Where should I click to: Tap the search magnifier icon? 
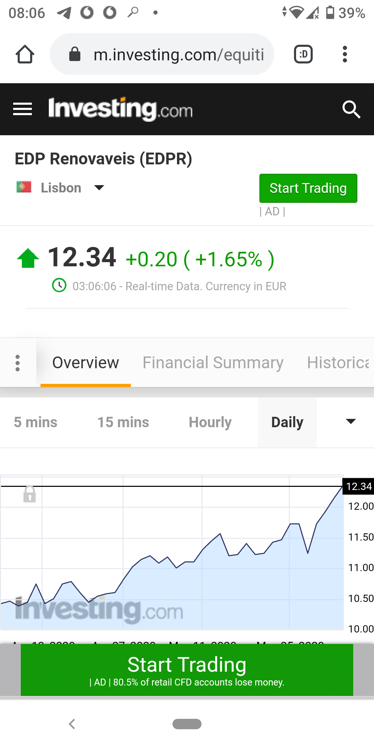[351, 109]
